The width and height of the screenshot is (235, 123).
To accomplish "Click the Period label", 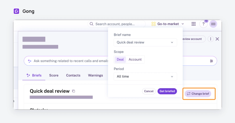I will 119,69.
